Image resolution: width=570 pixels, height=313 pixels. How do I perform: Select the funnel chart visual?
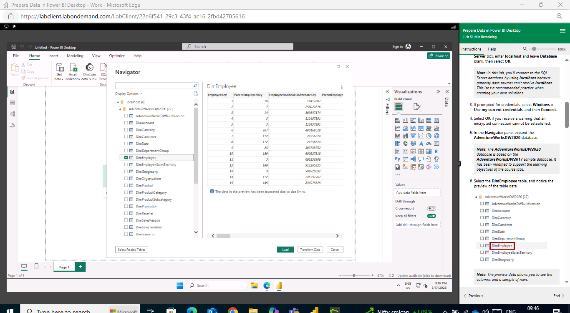pyautogui.click(x=413, y=136)
